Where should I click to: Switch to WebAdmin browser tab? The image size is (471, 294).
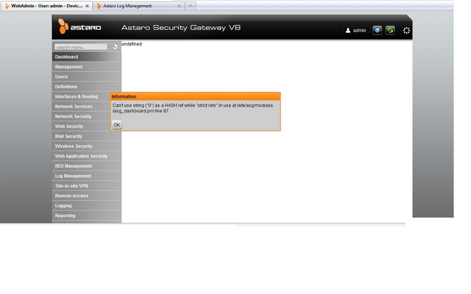pos(46,6)
